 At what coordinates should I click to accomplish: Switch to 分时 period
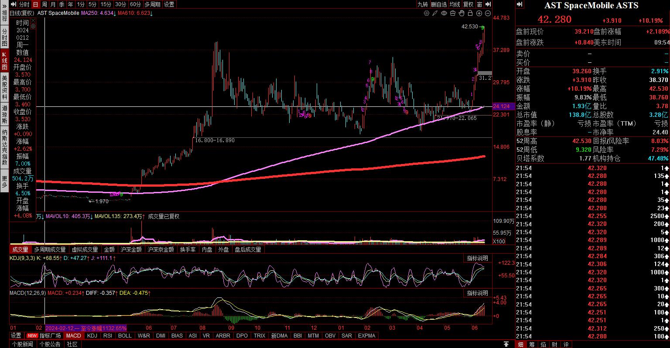24,4
